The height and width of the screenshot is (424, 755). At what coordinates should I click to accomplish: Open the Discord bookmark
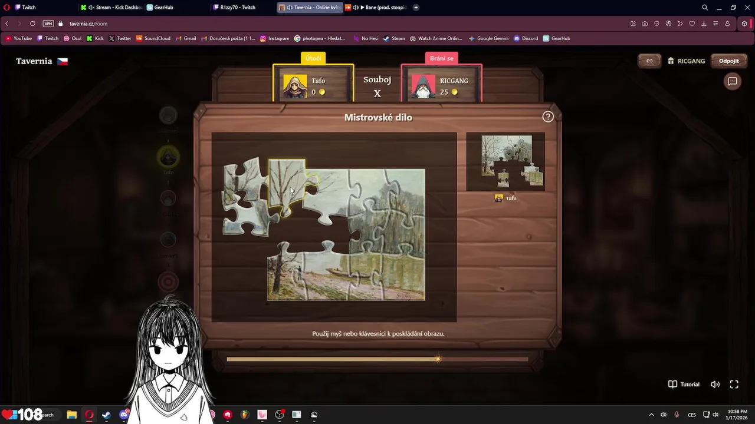526,38
